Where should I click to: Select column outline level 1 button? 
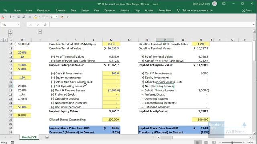(x=10, y=31)
